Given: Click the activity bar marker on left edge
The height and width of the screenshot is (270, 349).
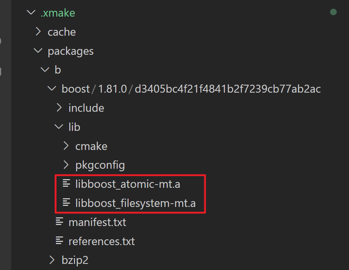Looking at the screenshot, I should (x=1, y=41).
